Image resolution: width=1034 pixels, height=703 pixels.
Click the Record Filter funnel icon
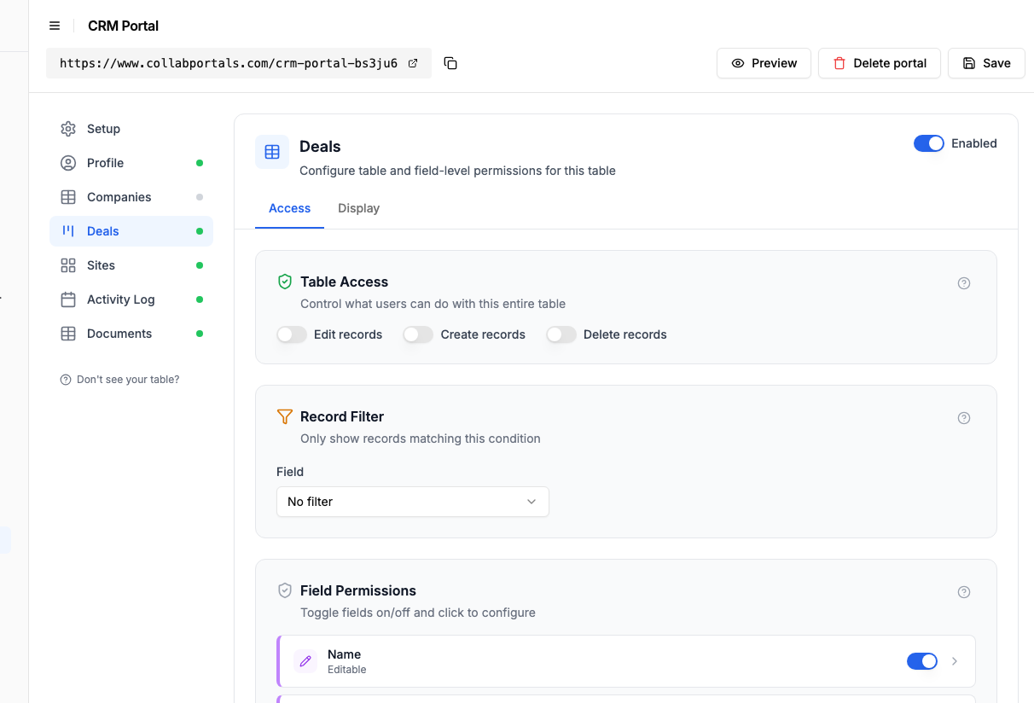285,416
